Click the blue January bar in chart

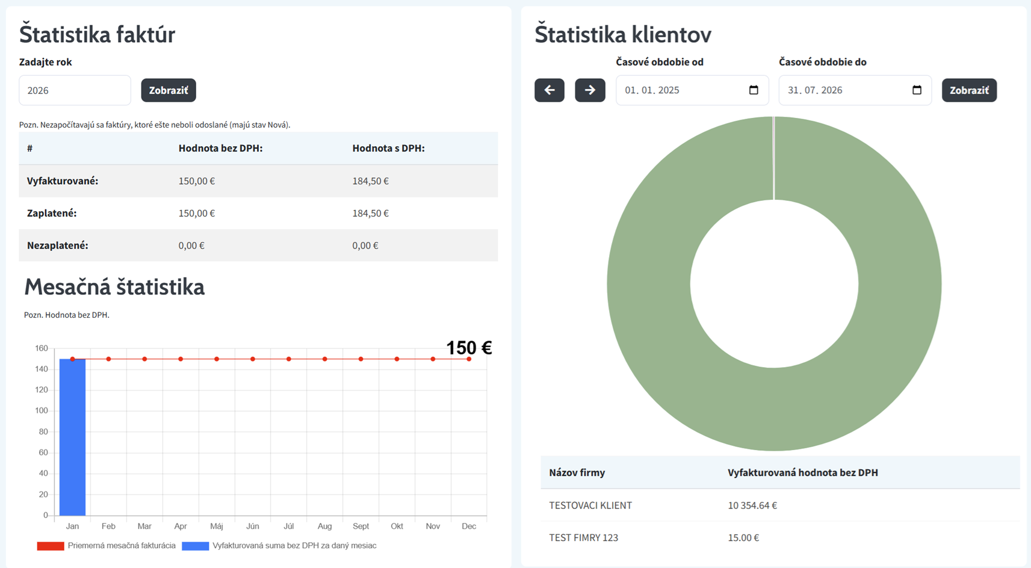pyautogui.click(x=72, y=437)
